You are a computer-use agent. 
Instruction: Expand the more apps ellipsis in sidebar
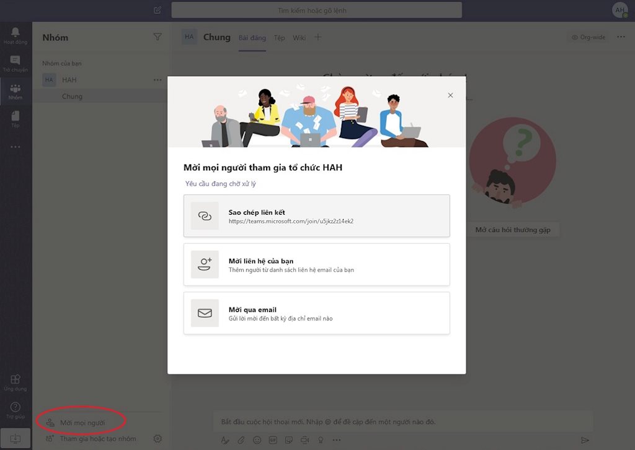click(x=16, y=147)
